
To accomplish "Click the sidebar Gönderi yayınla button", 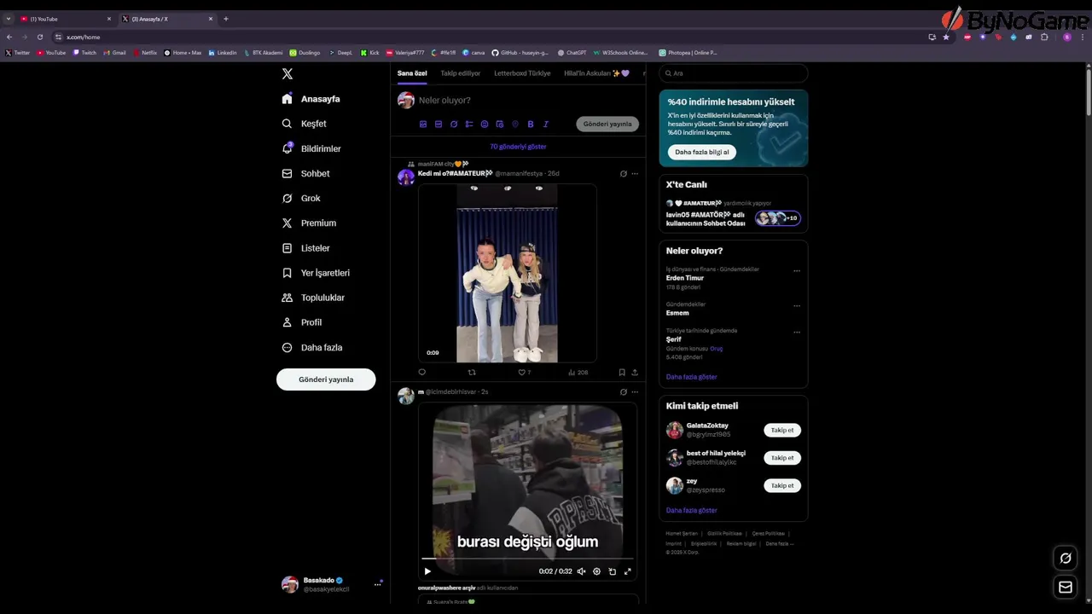I will 326,379.
